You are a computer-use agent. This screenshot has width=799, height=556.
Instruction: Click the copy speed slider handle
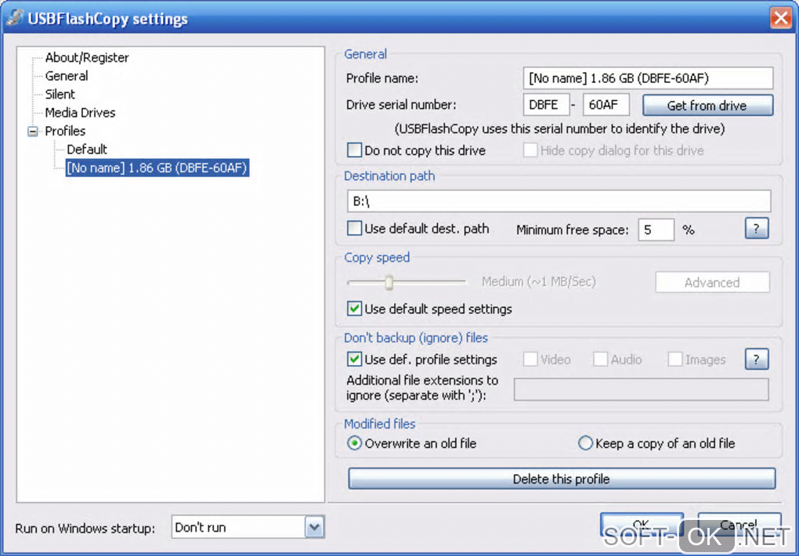(x=389, y=283)
